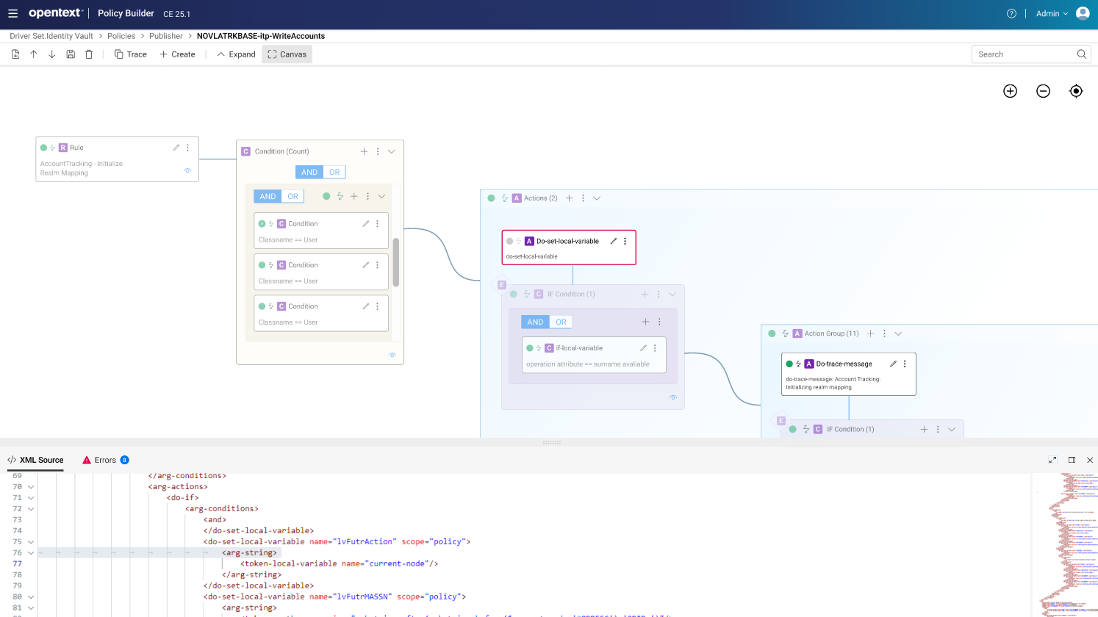
Task: Collapse the IF Condition (1) top node
Action: [672, 294]
